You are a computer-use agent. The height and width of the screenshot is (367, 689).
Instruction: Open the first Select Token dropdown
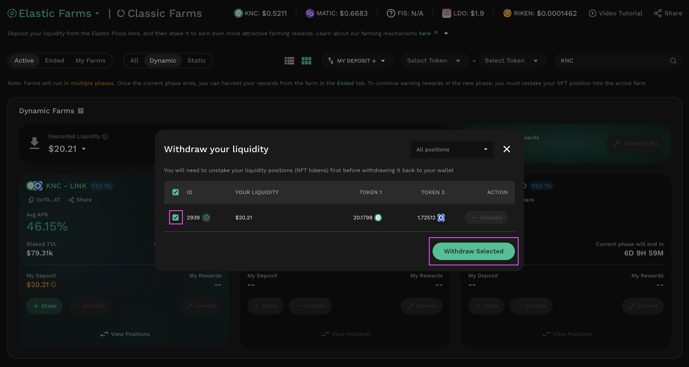433,61
